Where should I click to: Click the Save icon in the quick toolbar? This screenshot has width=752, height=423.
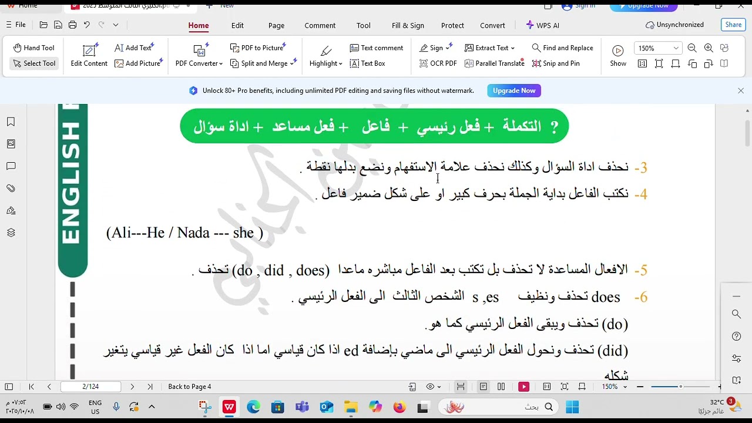(x=58, y=25)
